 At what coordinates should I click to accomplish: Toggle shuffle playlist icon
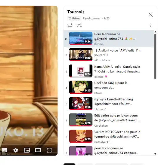click(x=79, y=25)
